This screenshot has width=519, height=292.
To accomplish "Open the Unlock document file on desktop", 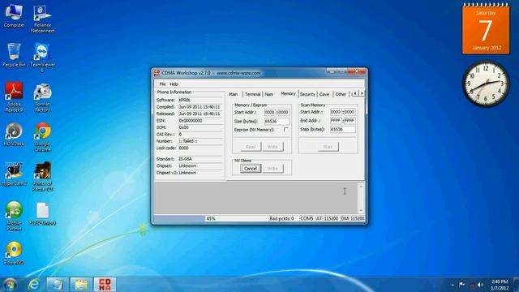I will tap(43, 214).
